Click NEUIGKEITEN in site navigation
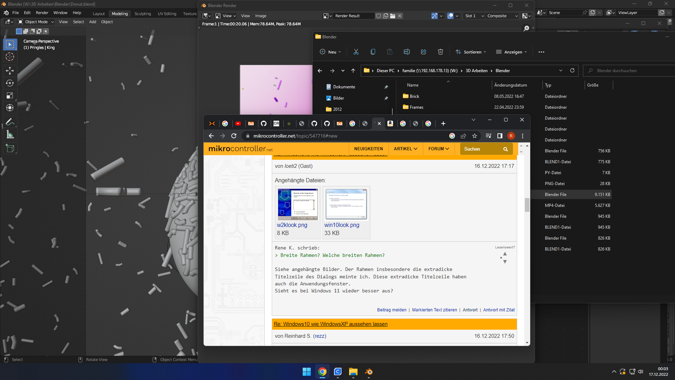 point(368,149)
